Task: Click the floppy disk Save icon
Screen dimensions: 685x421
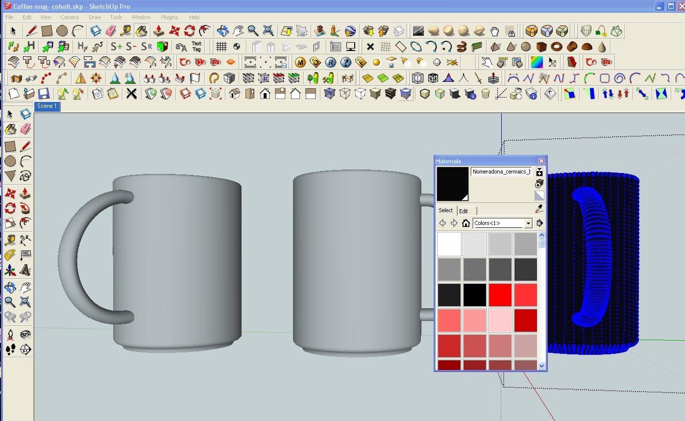Action: (44, 93)
